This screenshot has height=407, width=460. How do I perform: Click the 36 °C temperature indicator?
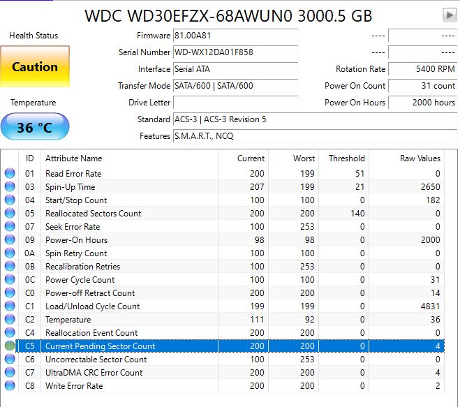coord(35,128)
